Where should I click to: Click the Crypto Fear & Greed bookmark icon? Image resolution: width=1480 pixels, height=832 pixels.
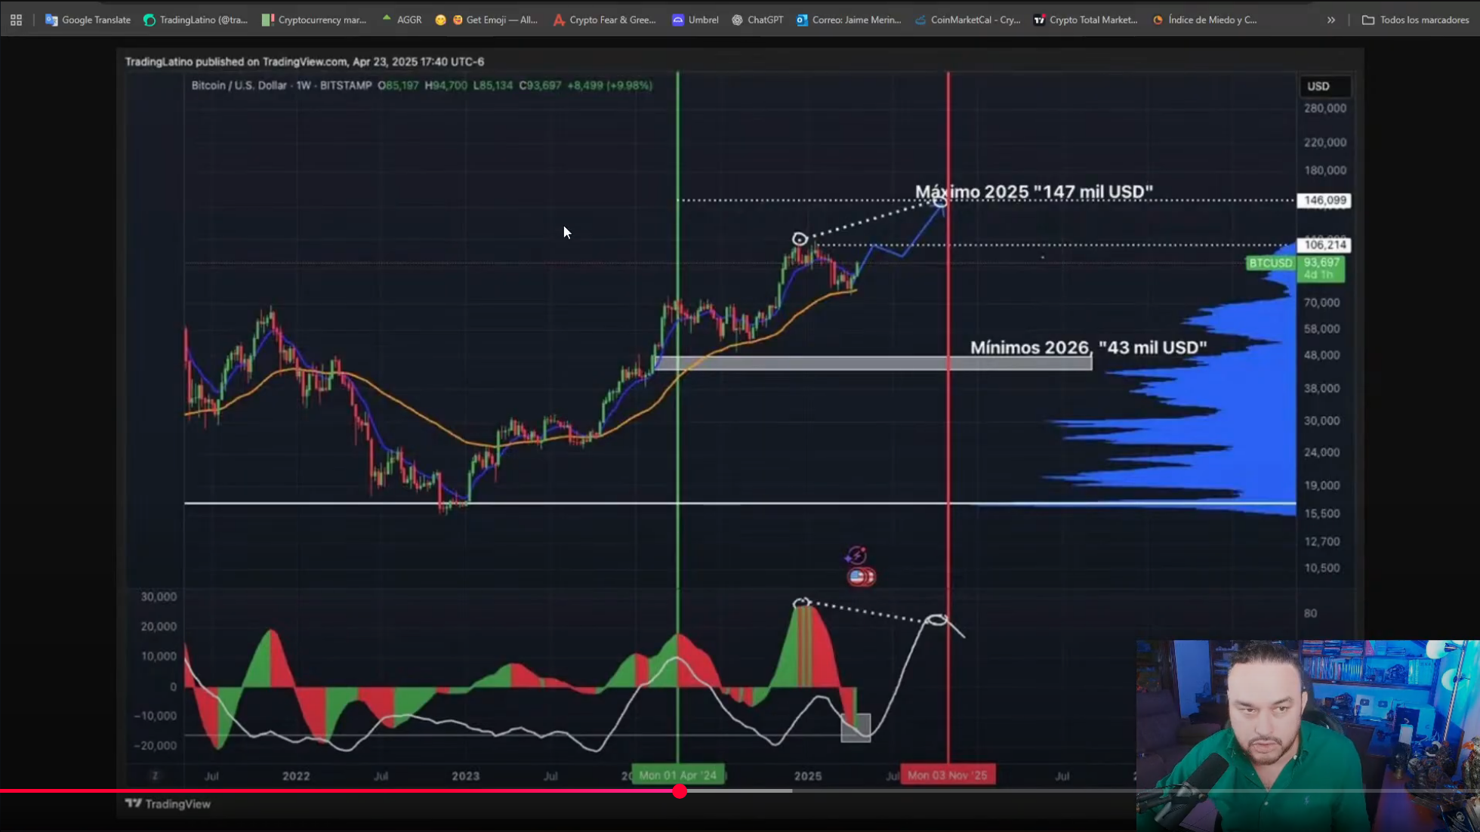click(559, 20)
